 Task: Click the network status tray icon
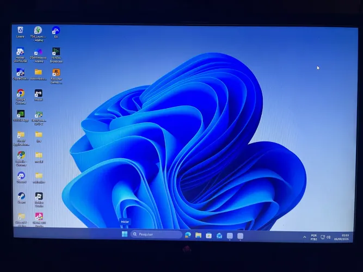click(x=323, y=237)
